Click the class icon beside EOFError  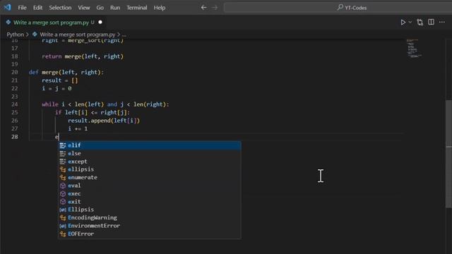pyautogui.click(x=63, y=234)
